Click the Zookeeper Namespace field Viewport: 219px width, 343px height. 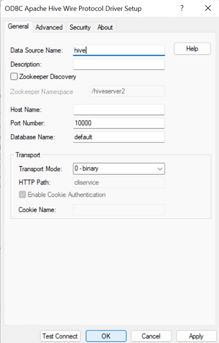pos(127,91)
